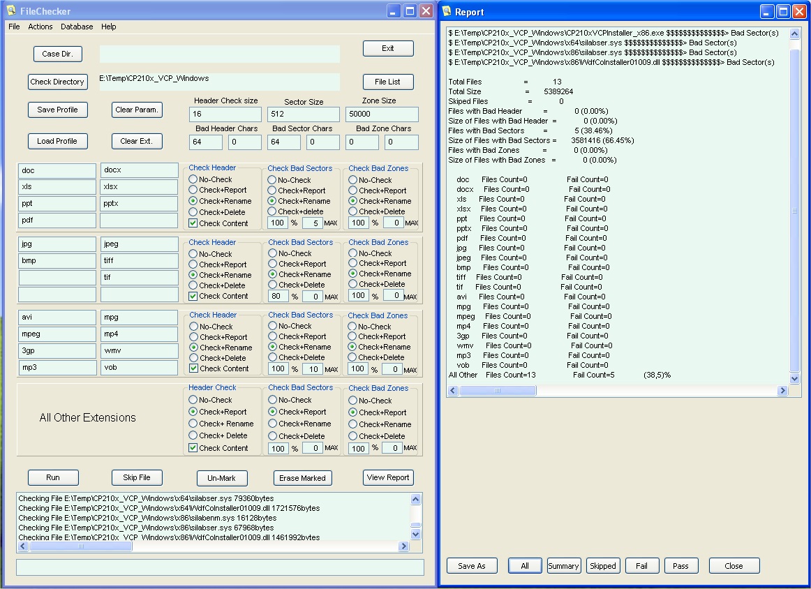Click the Case Dir. button
The height and width of the screenshot is (589, 811).
click(x=57, y=54)
